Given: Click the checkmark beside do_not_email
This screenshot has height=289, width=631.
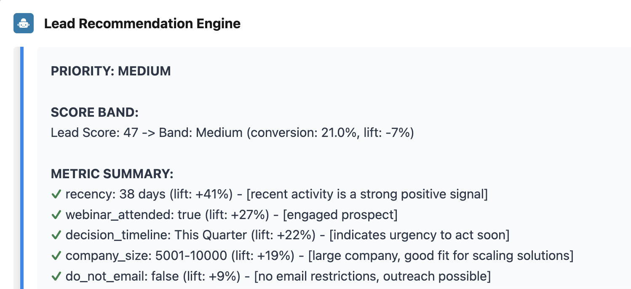Looking at the screenshot, I should pos(56,276).
